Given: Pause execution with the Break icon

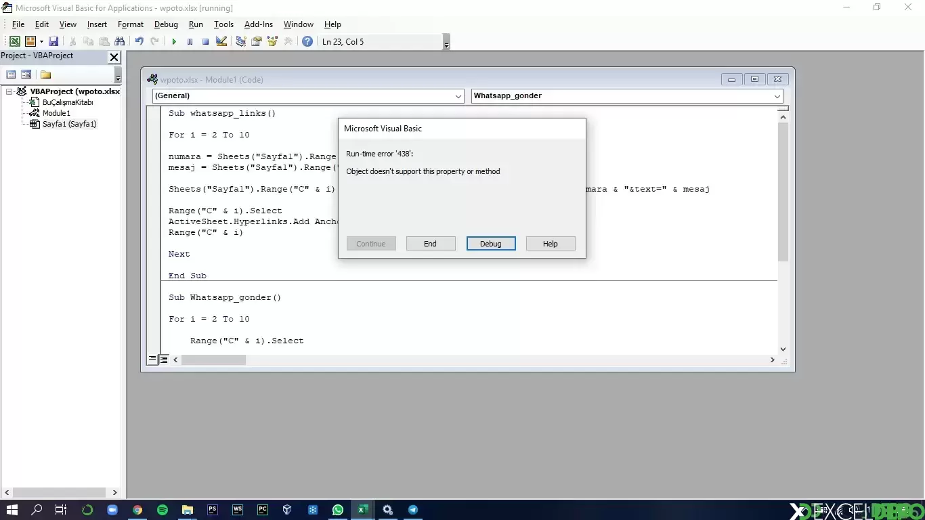Looking at the screenshot, I should point(190,41).
